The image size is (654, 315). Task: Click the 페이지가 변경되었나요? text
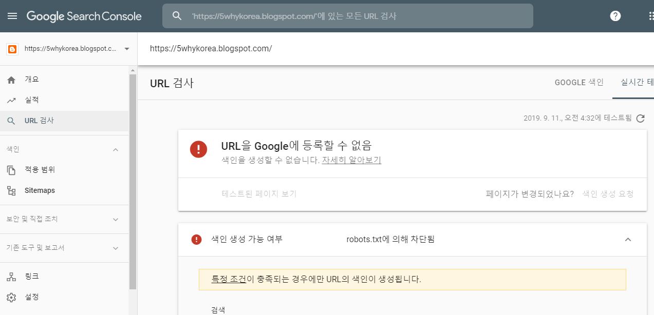point(530,194)
